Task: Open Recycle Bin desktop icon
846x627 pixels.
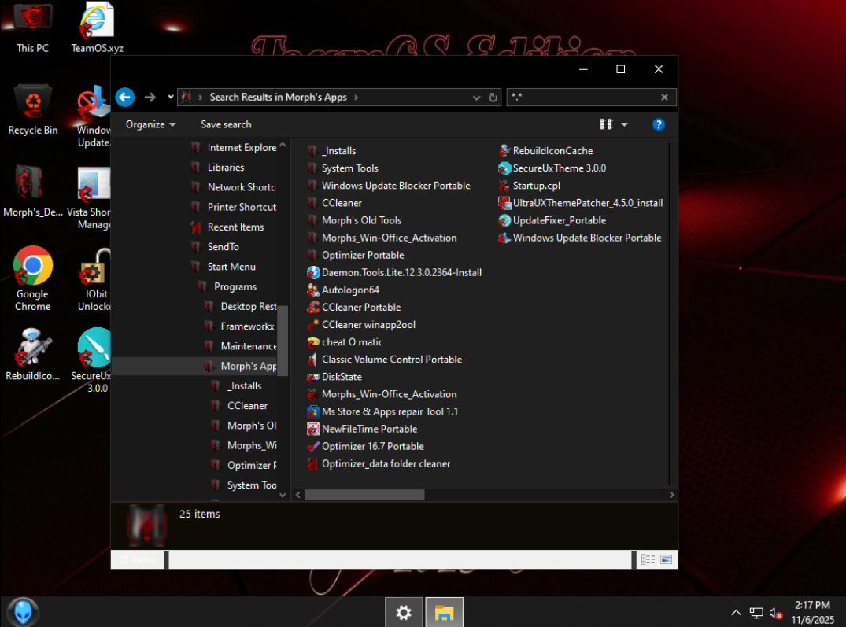Action: [x=33, y=109]
